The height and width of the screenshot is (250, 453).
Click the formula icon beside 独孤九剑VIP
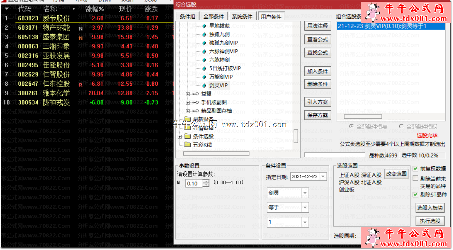(x=204, y=43)
